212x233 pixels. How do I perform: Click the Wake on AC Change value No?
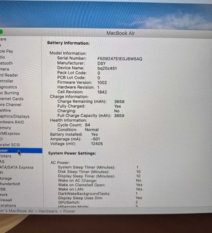pyautogui.click(x=139, y=180)
